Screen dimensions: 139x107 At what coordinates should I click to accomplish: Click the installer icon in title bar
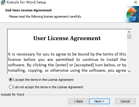3,2
